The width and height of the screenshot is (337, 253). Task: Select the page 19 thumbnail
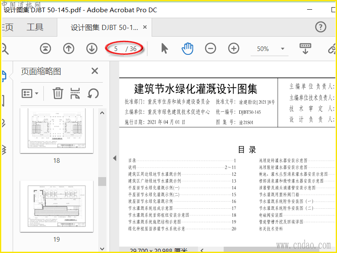pos(56,206)
